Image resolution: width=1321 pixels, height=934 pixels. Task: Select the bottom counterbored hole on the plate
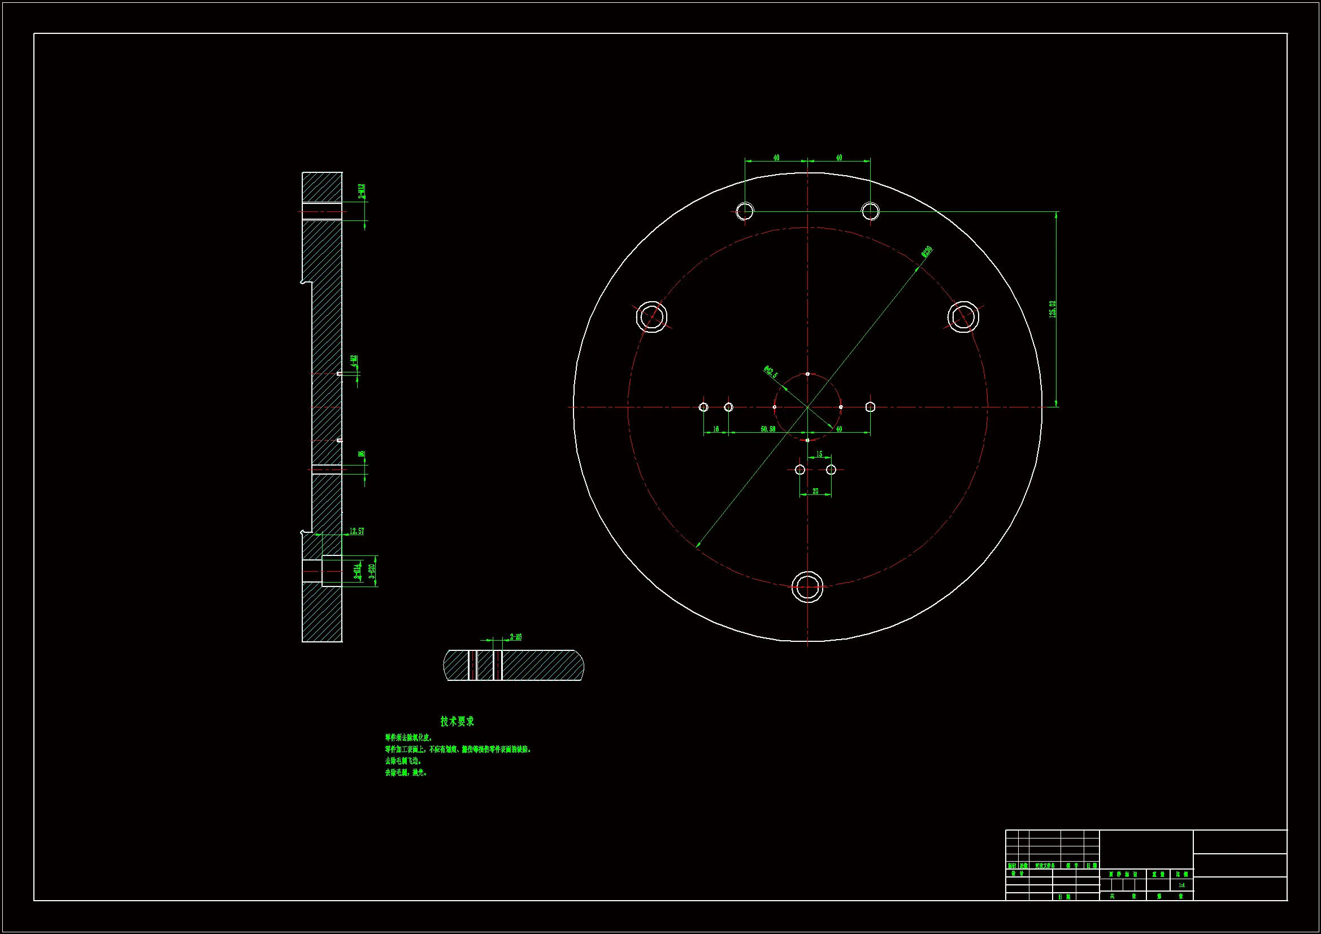click(807, 587)
